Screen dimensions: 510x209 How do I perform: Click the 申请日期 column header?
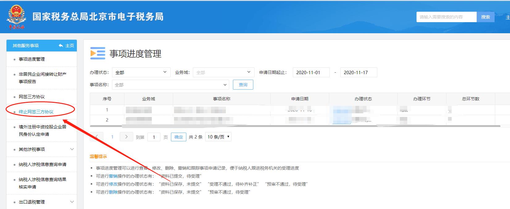coord(300,99)
